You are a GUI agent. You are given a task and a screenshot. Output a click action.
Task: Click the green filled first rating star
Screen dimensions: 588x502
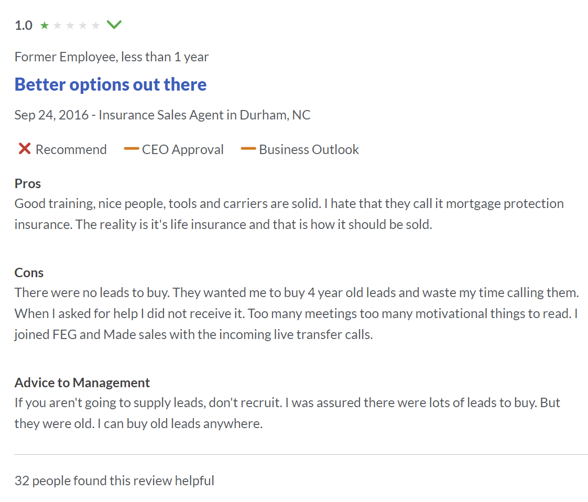45,25
